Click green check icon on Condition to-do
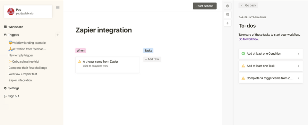 [243, 54]
